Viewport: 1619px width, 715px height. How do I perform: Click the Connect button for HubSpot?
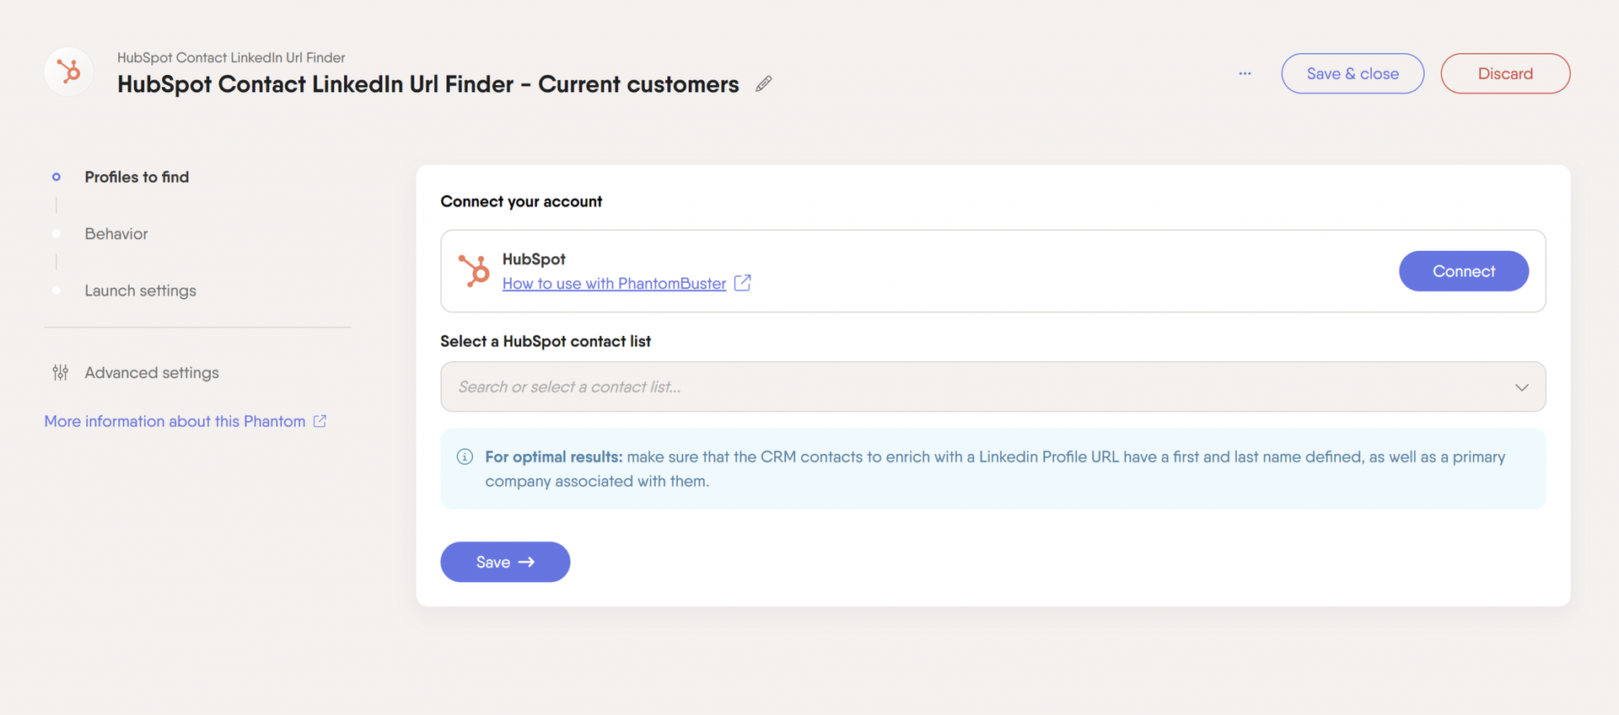tap(1463, 270)
